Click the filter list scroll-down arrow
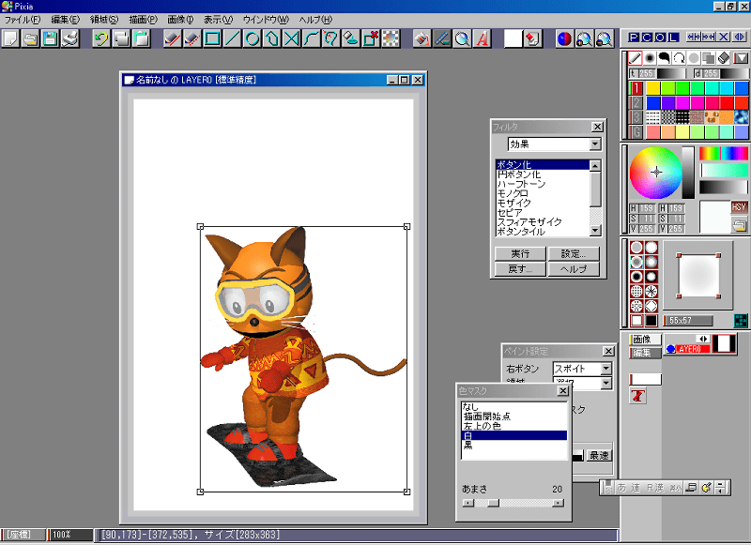This screenshot has width=751, height=545. [595, 231]
